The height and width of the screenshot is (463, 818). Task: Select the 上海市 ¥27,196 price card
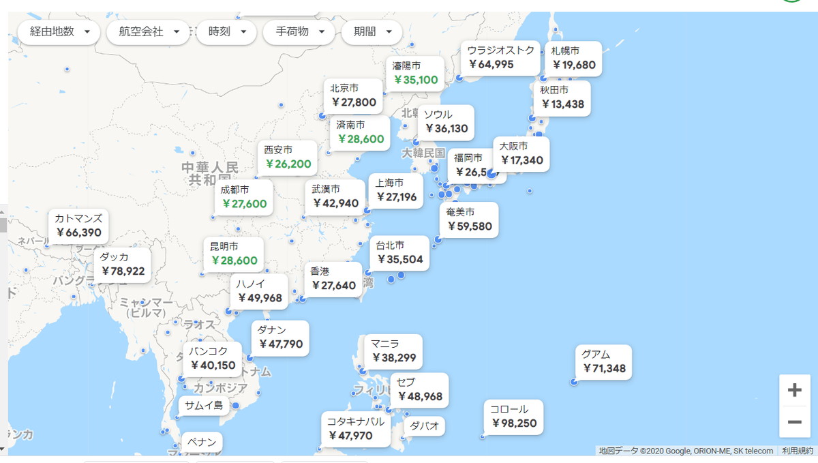(x=396, y=191)
